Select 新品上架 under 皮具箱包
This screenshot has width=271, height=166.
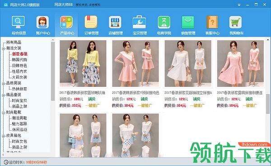click(x=19, y=147)
